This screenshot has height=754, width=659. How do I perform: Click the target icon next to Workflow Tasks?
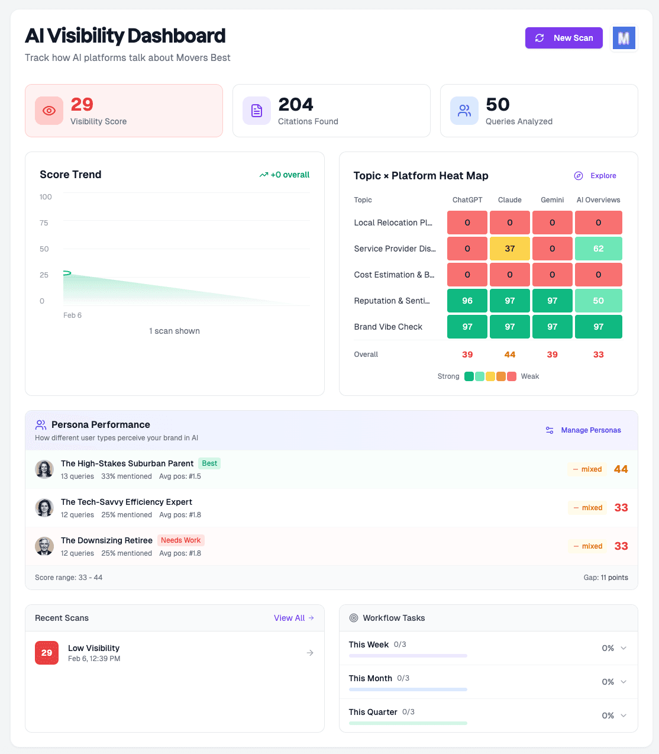(353, 618)
